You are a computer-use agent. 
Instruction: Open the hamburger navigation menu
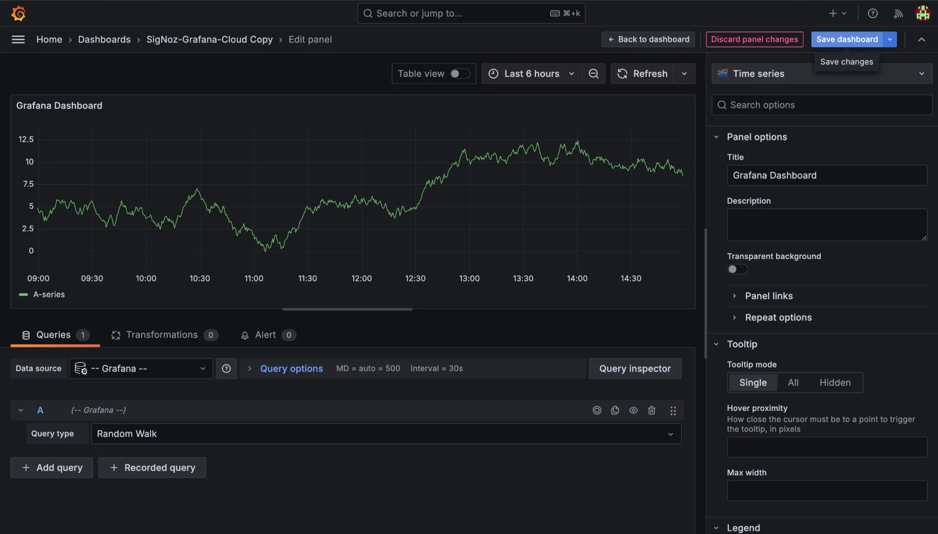(x=18, y=39)
